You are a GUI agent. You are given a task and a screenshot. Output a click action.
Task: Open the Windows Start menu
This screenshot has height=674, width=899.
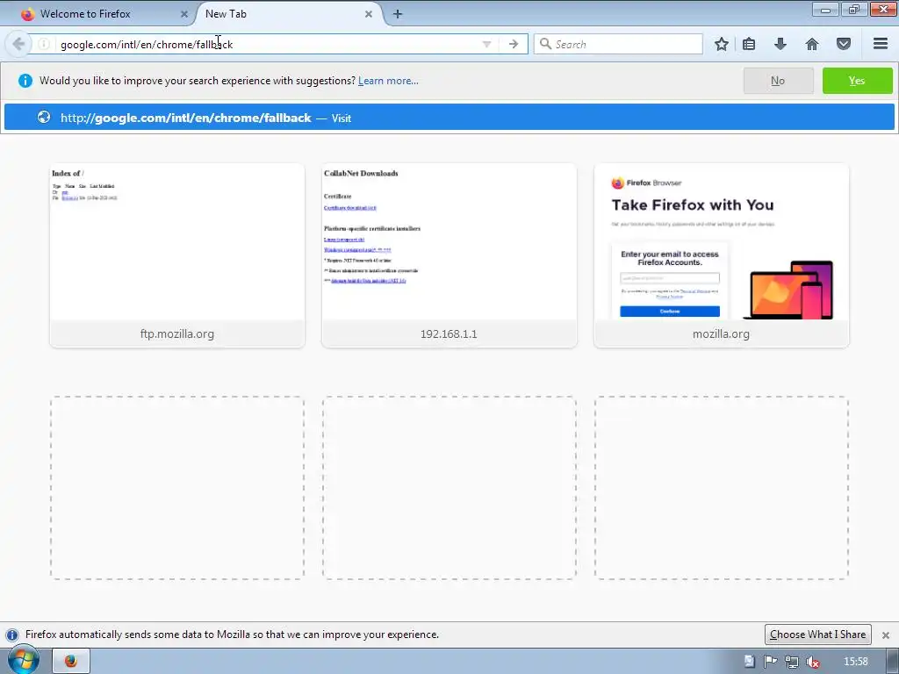23,661
